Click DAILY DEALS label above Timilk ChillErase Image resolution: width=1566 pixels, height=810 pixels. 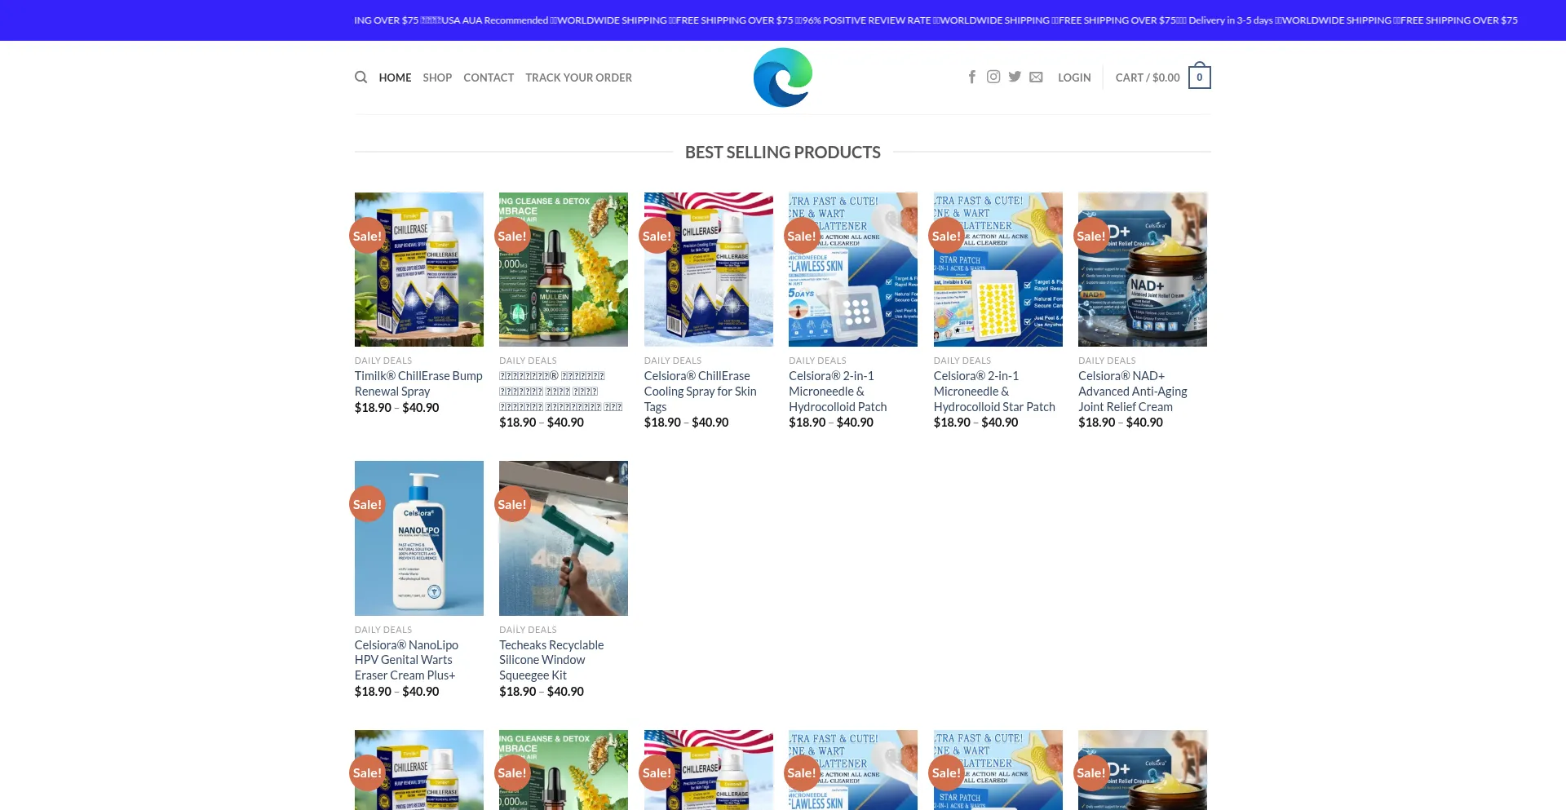click(x=383, y=361)
